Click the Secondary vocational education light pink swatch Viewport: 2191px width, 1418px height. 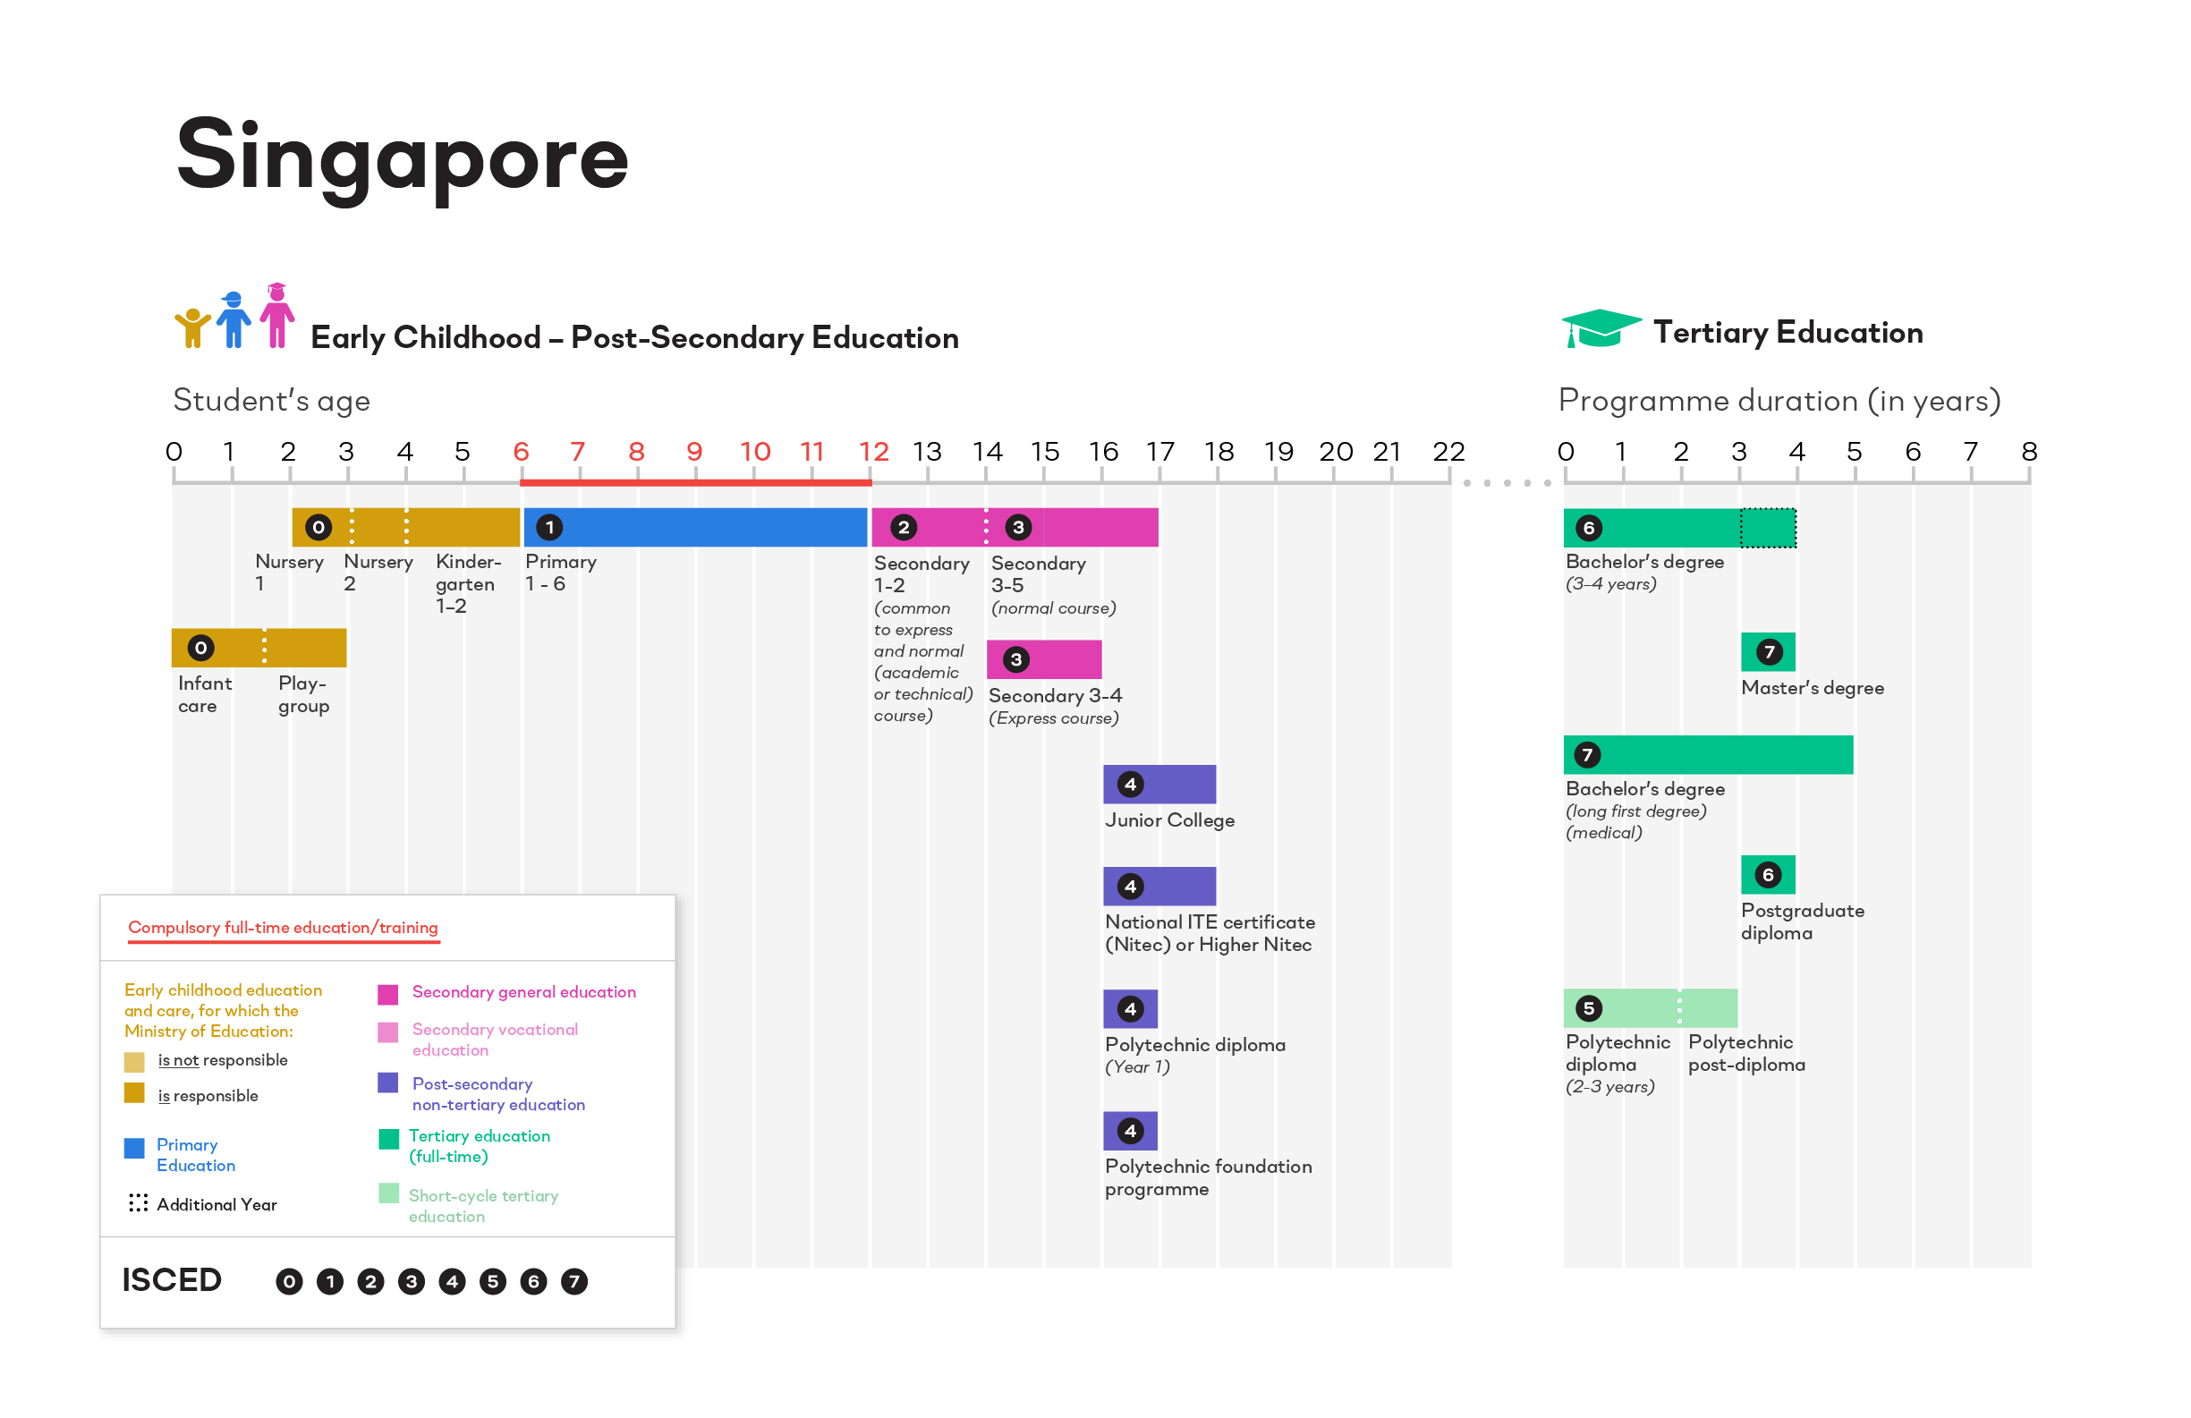coord(387,1032)
